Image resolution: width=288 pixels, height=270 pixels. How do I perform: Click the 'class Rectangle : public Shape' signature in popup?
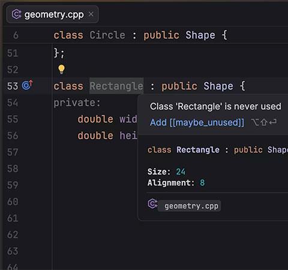218,150
